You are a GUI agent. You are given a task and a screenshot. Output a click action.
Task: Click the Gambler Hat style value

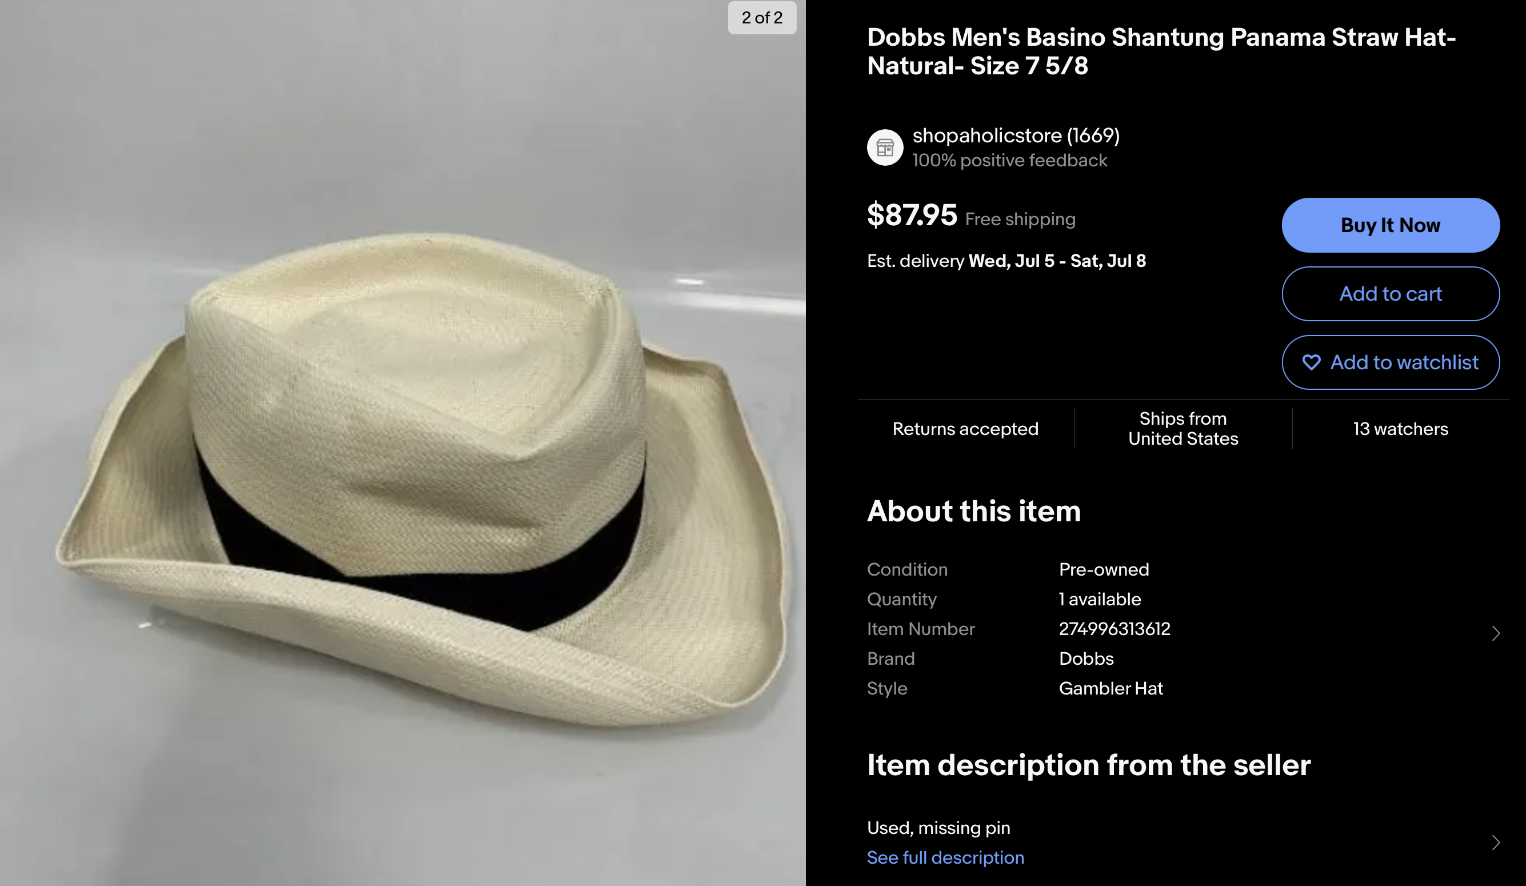click(1110, 688)
